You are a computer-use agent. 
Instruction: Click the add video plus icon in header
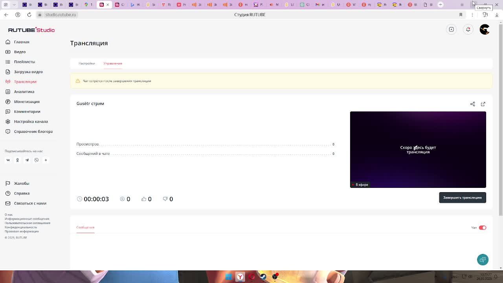tap(452, 29)
